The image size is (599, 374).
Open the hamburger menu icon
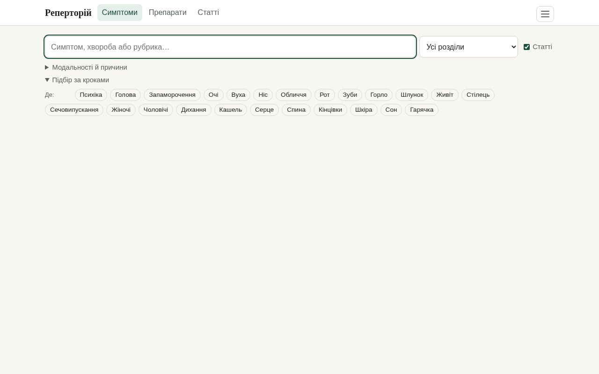point(545,14)
